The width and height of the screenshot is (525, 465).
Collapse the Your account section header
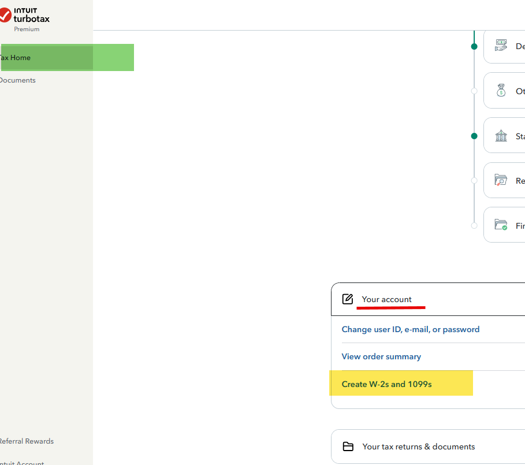[x=386, y=299]
